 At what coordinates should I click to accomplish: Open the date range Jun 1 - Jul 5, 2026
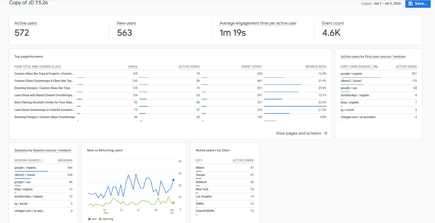387,3
